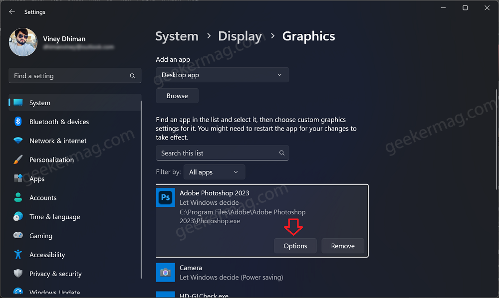Viewport: 499px width, 298px height.
Task: Expand the Desktop app dropdown
Action: tap(222, 75)
